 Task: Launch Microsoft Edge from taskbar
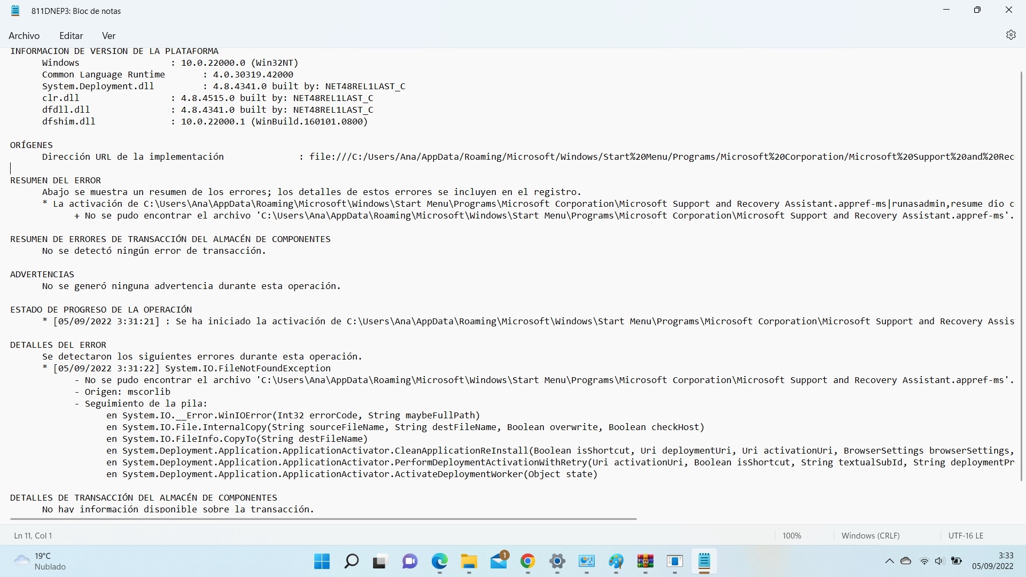(439, 562)
